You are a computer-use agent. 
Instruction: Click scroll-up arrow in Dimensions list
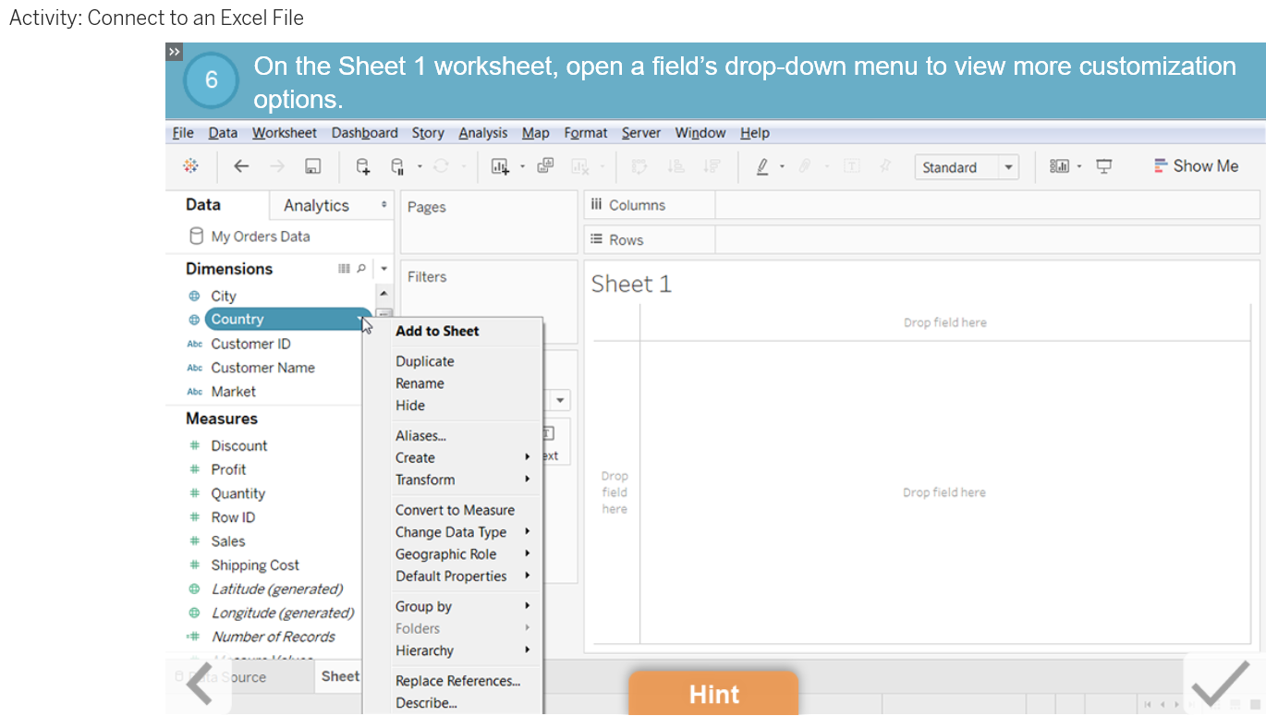coord(384,293)
